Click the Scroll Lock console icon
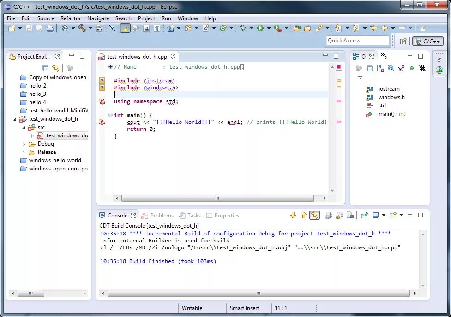Screen dimensions: 451x317 (x=339, y=215)
